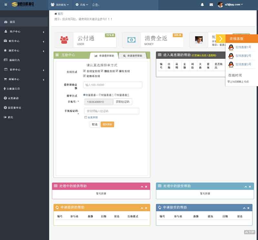The width and height of the screenshot is (258, 240).
Task: Toggle the 微信支付 checkbox
Action: (102, 71)
